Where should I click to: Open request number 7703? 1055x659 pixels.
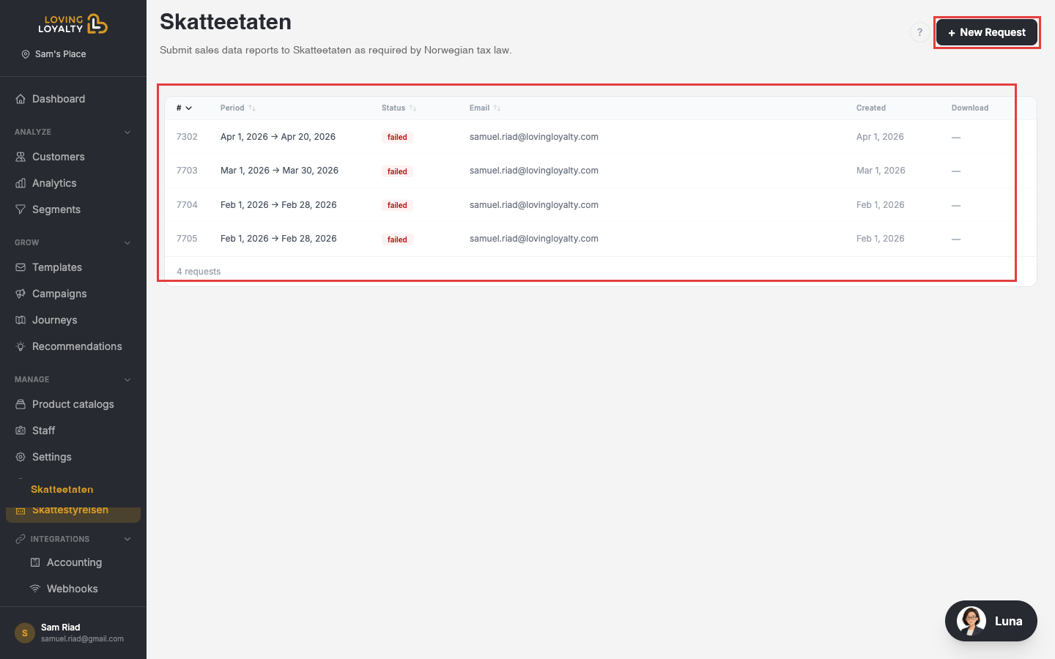pyautogui.click(x=187, y=171)
